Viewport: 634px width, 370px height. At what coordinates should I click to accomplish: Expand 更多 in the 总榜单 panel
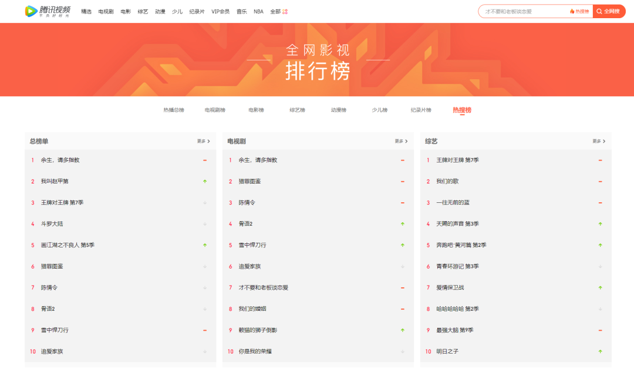click(203, 141)
